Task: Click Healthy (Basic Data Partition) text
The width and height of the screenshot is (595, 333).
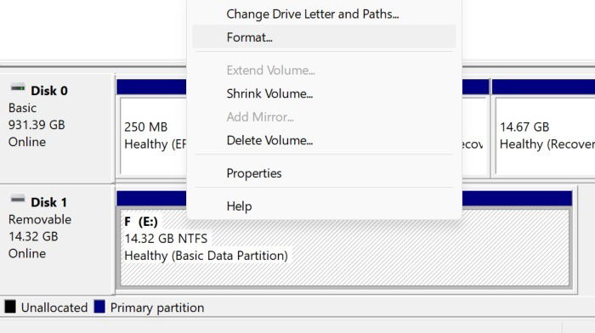Action: pos(206,256)
